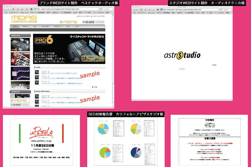Click the plus Add Bookmark icon in astro studio window

tap(153, 10)
